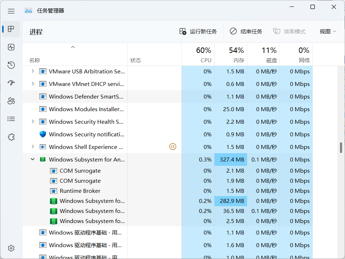Expand Windows Security Health Service process
Image resolution: width=345 pixels, height=259 pixels.
32,122
